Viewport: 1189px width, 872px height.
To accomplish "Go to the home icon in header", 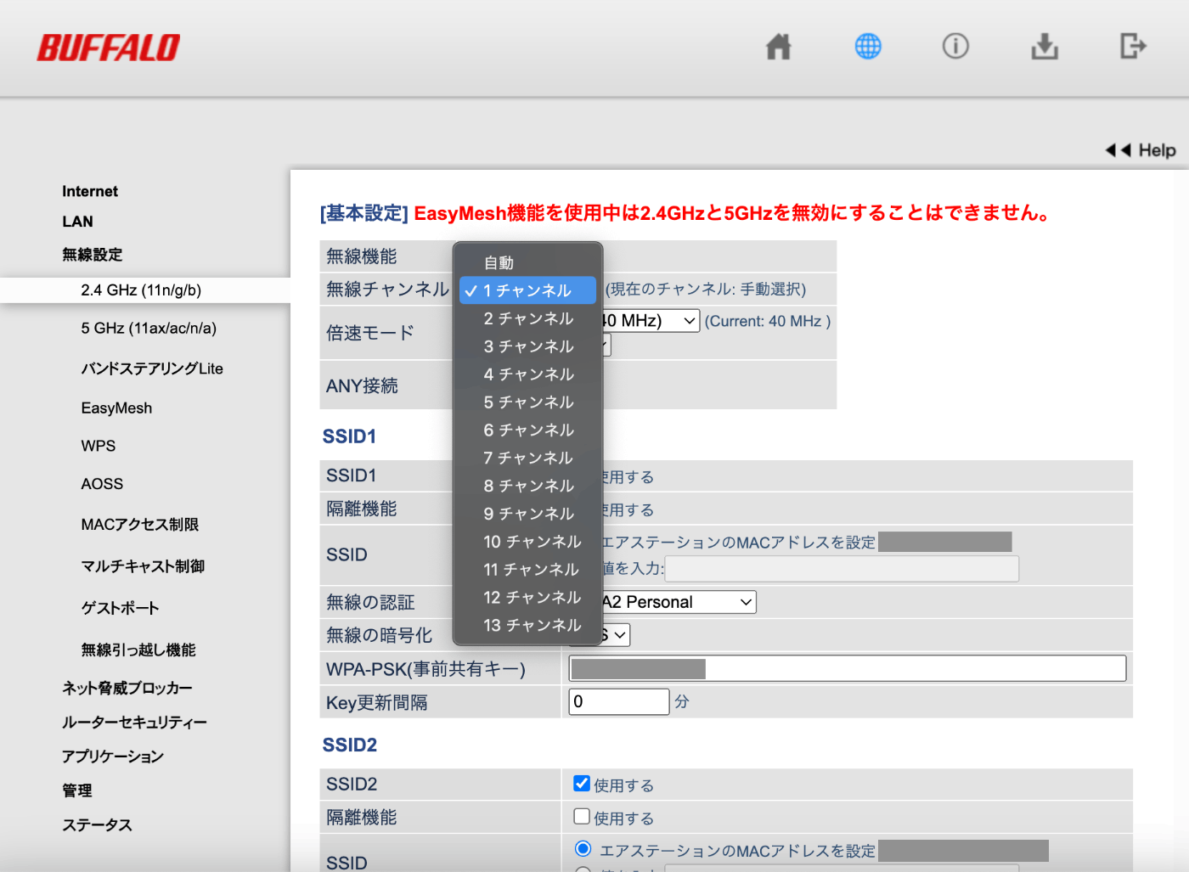I will point(778,46).
